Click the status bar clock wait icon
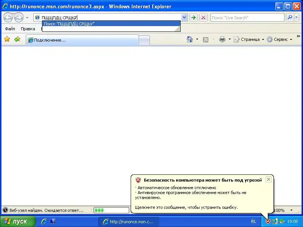Viewport: 303px width, 227px height. [x=5, y=210]
